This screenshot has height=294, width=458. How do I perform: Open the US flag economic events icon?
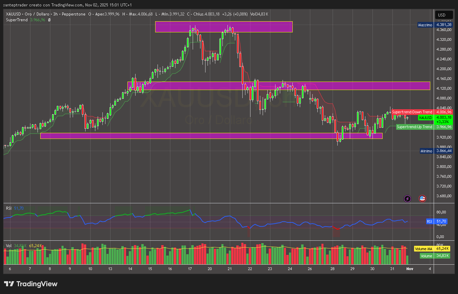[x=423, y=199]
